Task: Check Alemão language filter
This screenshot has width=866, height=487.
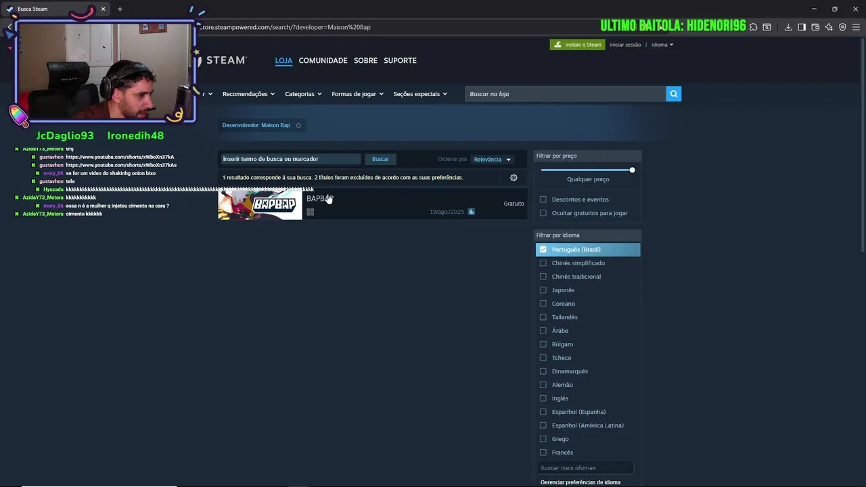Action: (543, 385)
